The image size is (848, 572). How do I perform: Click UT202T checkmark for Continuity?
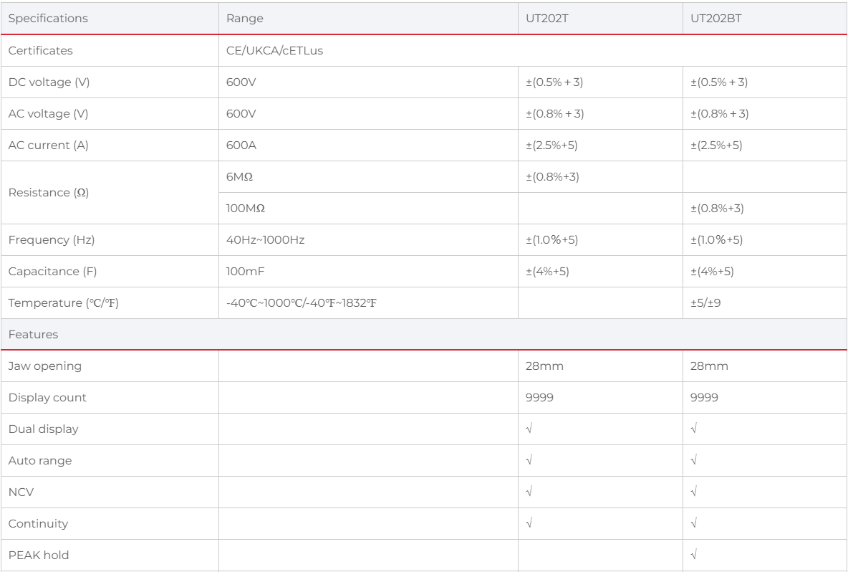pyautogui.click(x=529, y=523)
